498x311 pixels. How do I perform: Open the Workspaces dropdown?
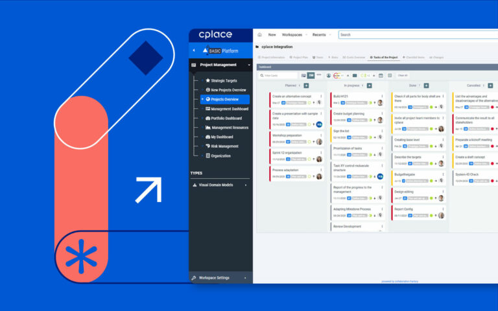(294, 35)
